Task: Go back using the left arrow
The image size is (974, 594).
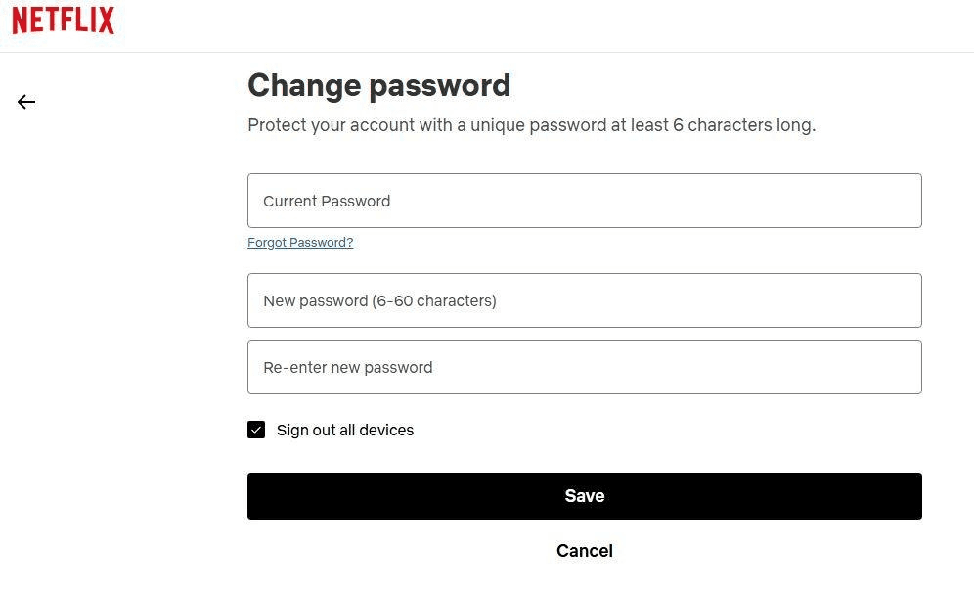Action: pyautogui.click(x=26, y=102)
